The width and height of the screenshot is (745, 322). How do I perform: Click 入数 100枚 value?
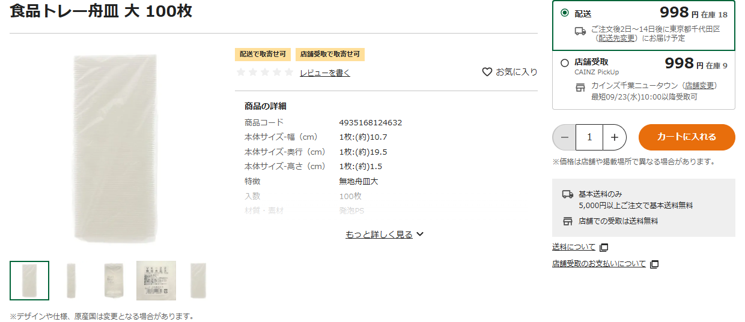350,196
